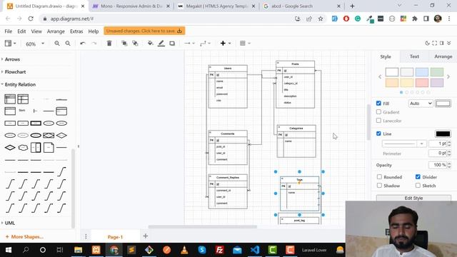Open the Extras menu
Image resolution: width=457 pixels, height=257 pixels.
(76, 31)
